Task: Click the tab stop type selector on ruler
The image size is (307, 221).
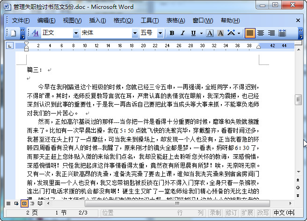Action: tap(9, 46)
